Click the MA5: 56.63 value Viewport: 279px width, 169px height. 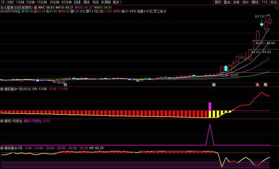[x=46, y=8]
